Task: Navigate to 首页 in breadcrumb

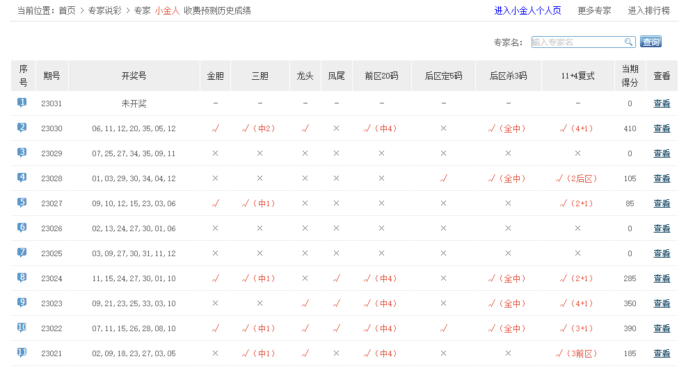Action: 67,10
